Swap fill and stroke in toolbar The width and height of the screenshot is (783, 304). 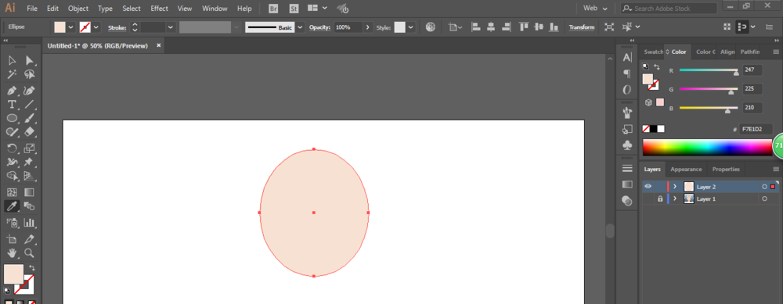(x=31, y=268)
